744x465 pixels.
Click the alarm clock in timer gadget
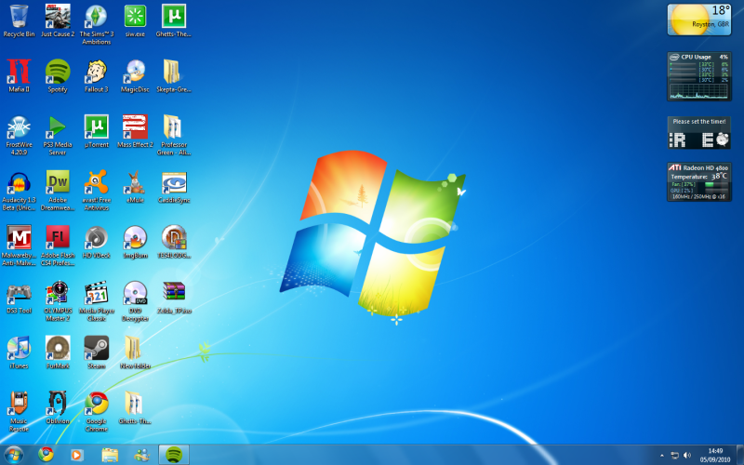(723, 139)
